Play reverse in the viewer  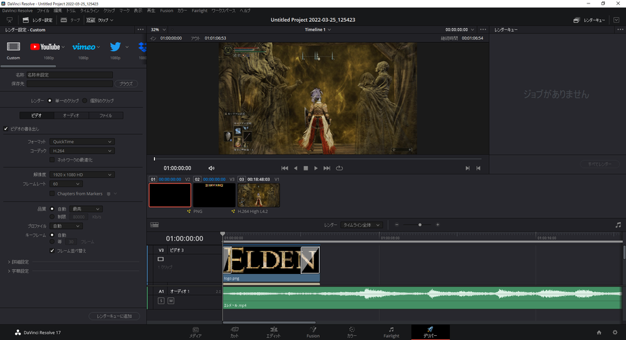tap(295, 168)
